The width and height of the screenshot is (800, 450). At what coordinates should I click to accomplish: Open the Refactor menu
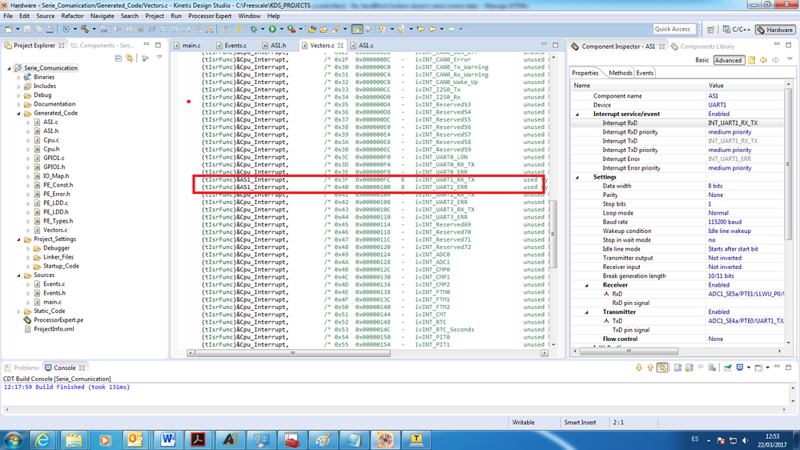coord(72,16)
